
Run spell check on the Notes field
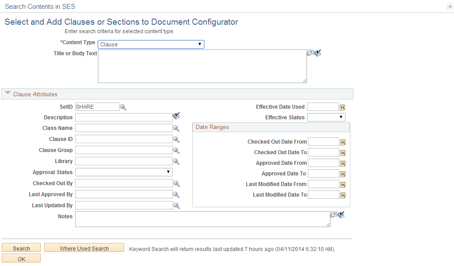341,214
